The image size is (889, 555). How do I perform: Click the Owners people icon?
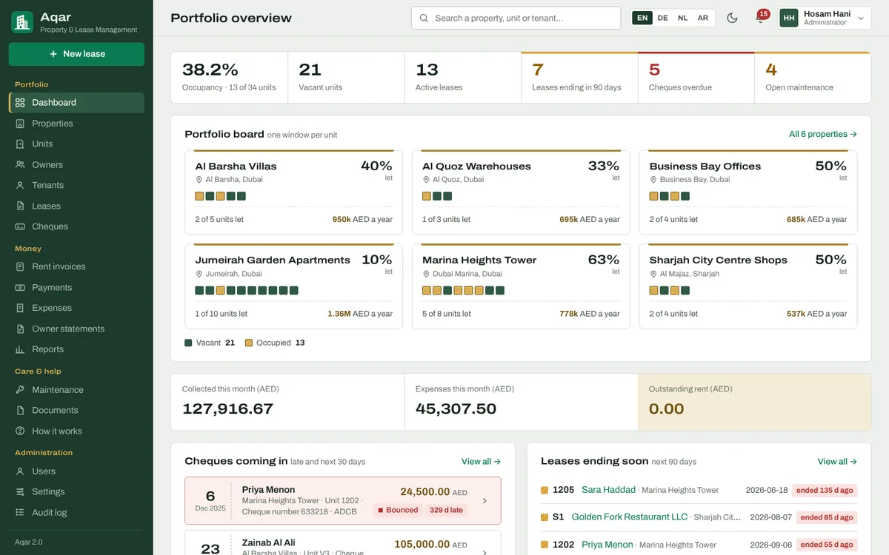coord(20,164)
